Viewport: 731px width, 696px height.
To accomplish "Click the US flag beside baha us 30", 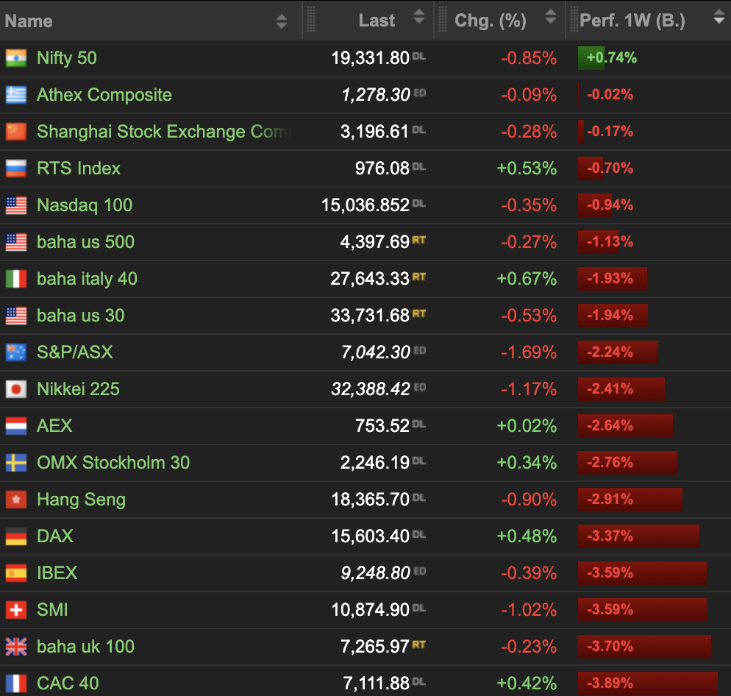I will (16, 316).
